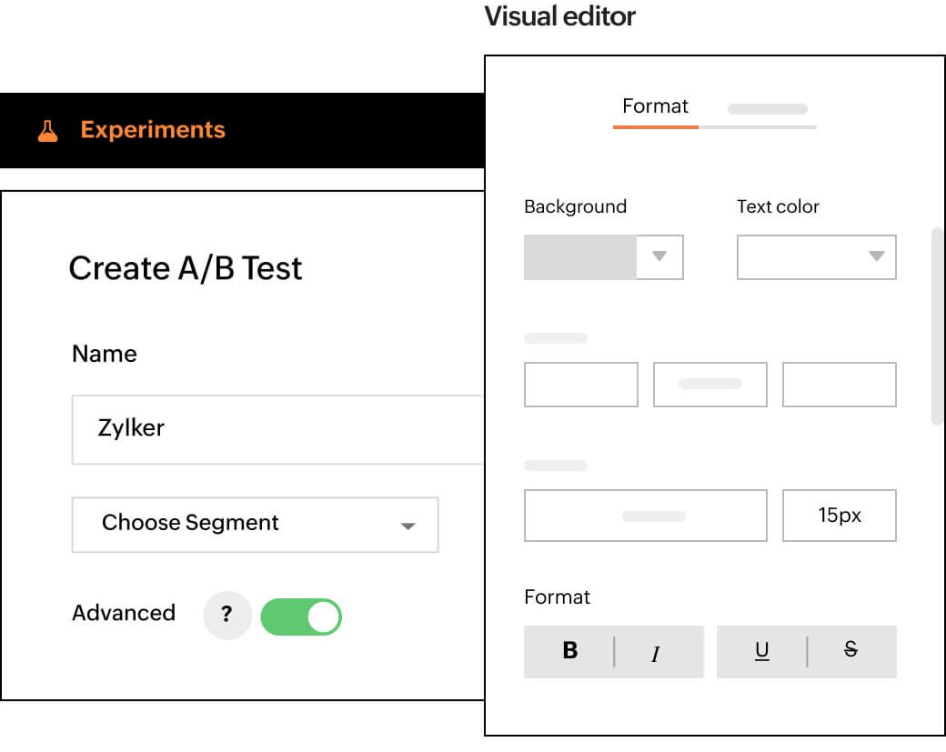Image resolution: width=946 pixels, height=752 pixels.
Task: Click the gray Background color swatch
Action: click(579, 257)
